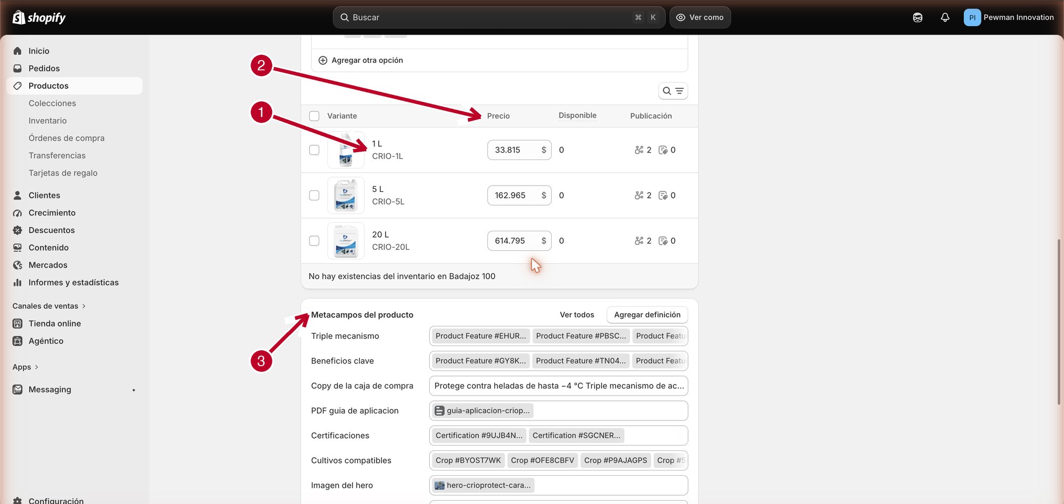Open Tarjetas de regalo
This screenshot has width=1064, height=504.
pos(63,173)
